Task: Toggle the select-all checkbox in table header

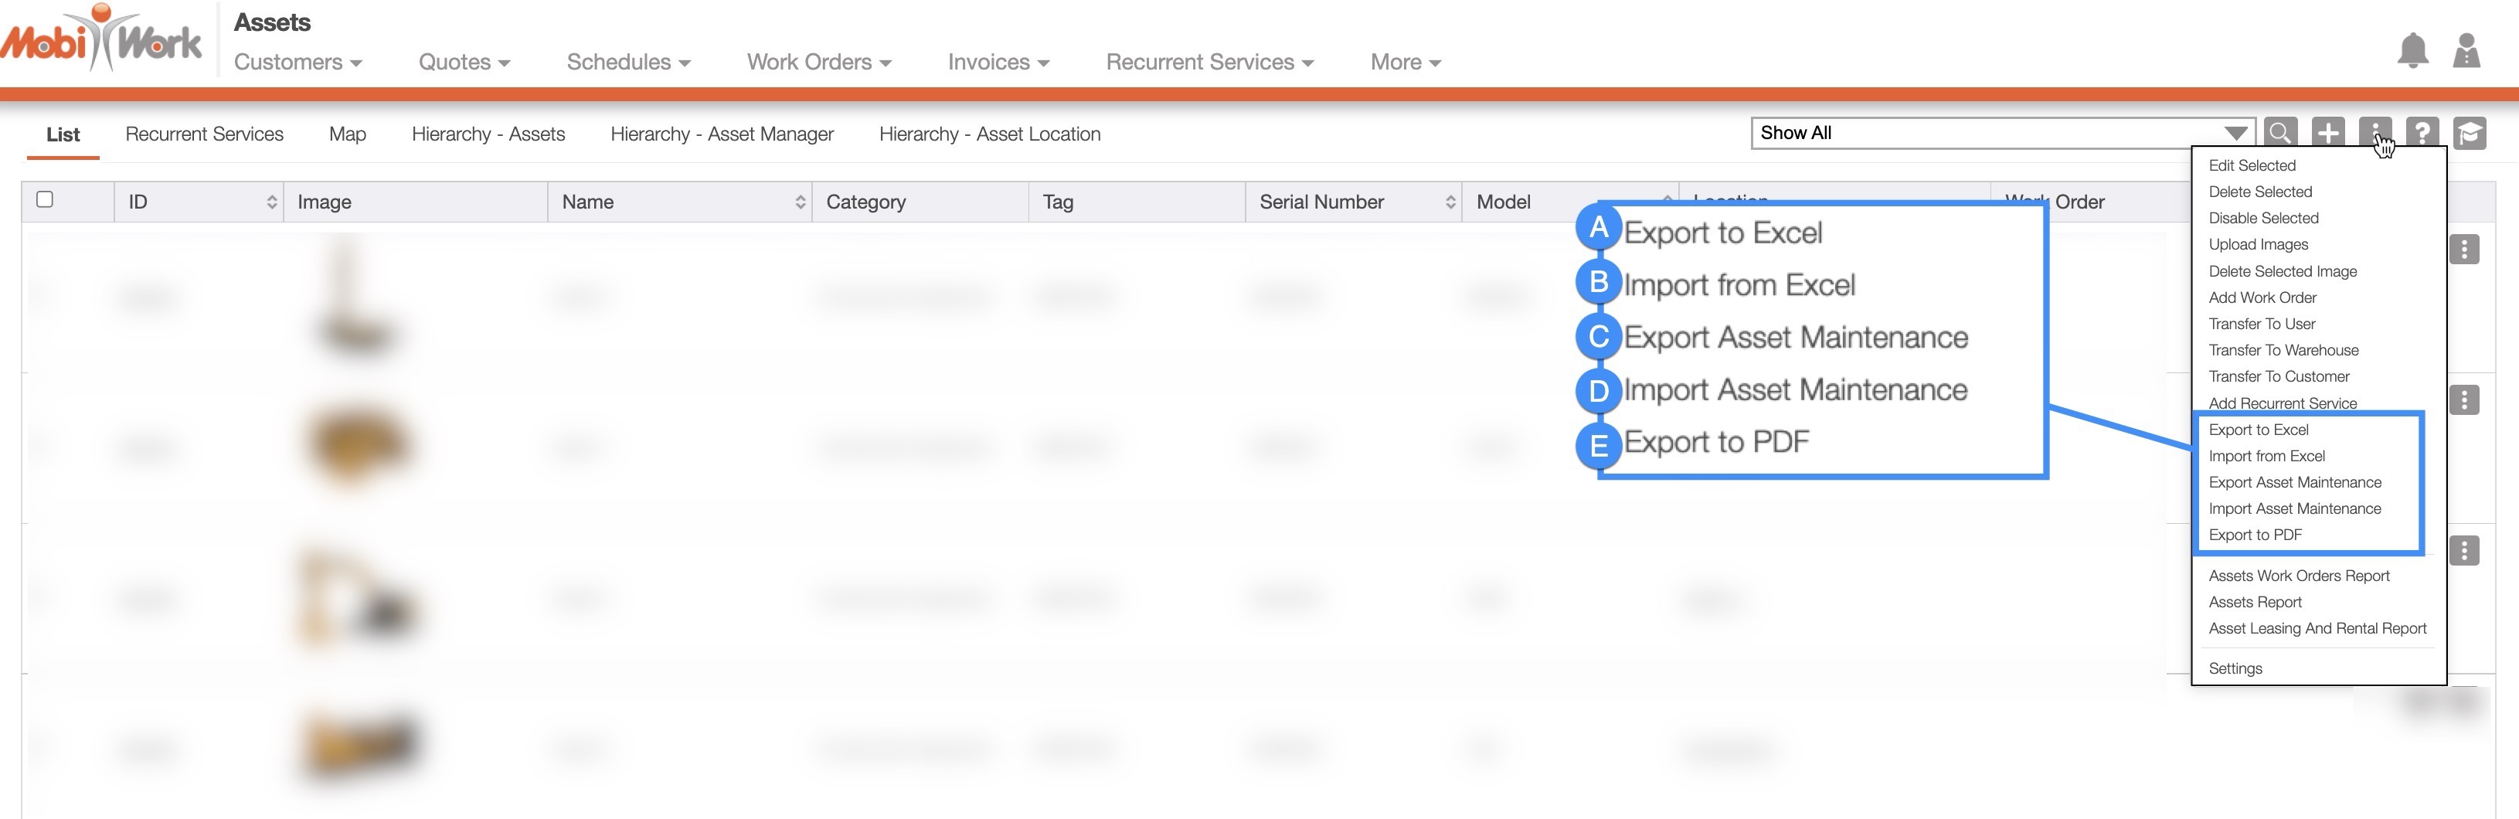Action: point(45,199)
